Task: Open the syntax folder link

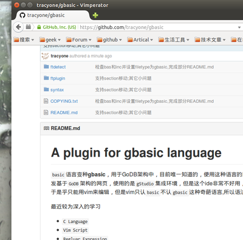Action: (x=57, y=90)
